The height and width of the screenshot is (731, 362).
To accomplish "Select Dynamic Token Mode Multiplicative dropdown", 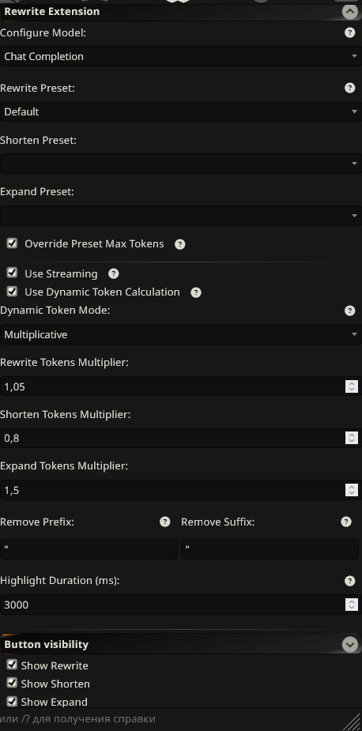I will pos(181,334).
